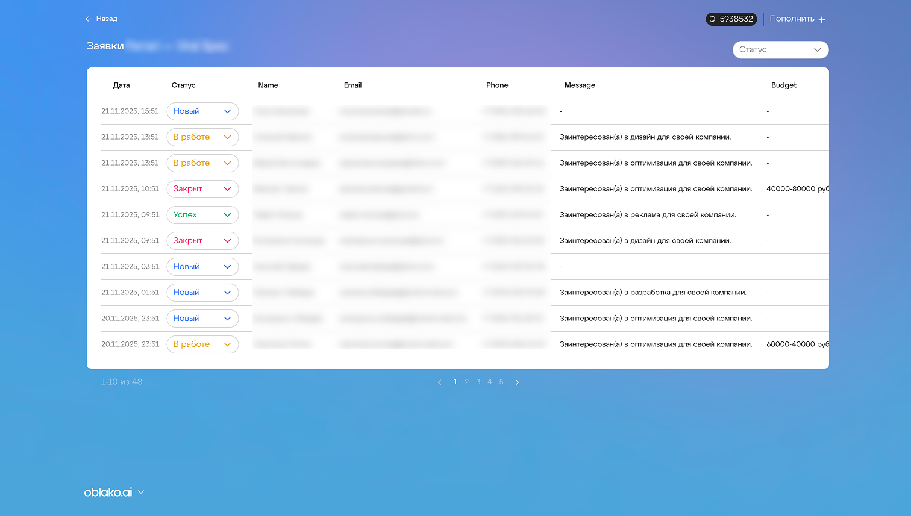Image resolution: width=911 pixels, height=516 pixels.
Task: Open Закрыт status dropdown on 10:51 row
Action: click(202, 189)
